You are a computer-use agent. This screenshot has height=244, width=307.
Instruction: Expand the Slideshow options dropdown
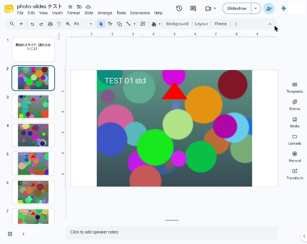(x=255, y=8)
